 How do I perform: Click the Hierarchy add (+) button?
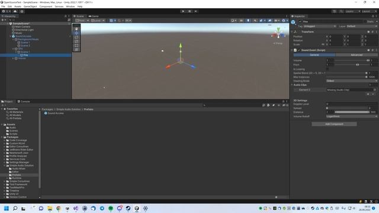2,20
